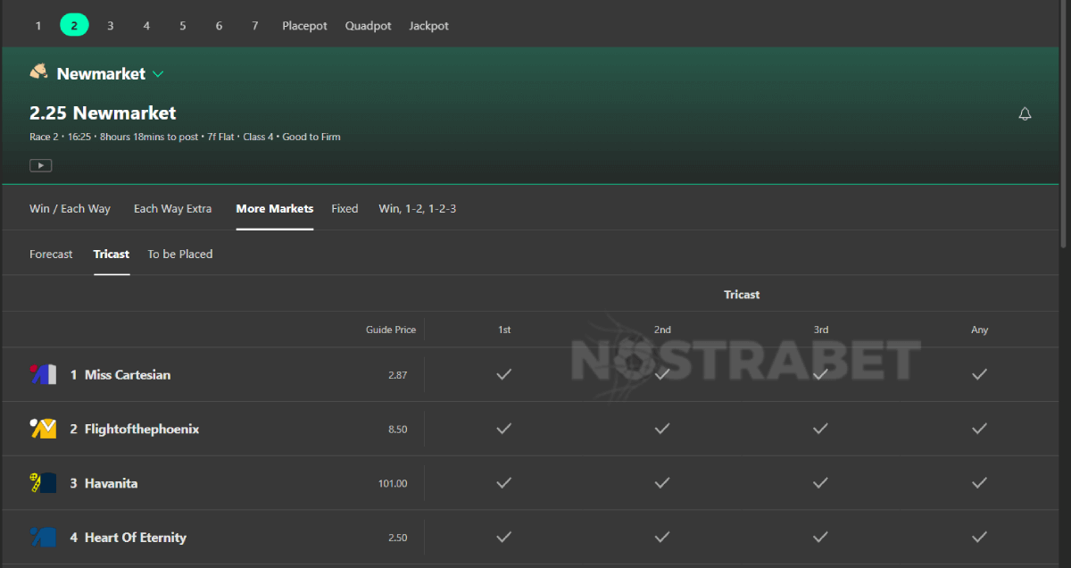Select the Each Way Extra market tab
Screen dimensions: 1071x568
(172, 209)
